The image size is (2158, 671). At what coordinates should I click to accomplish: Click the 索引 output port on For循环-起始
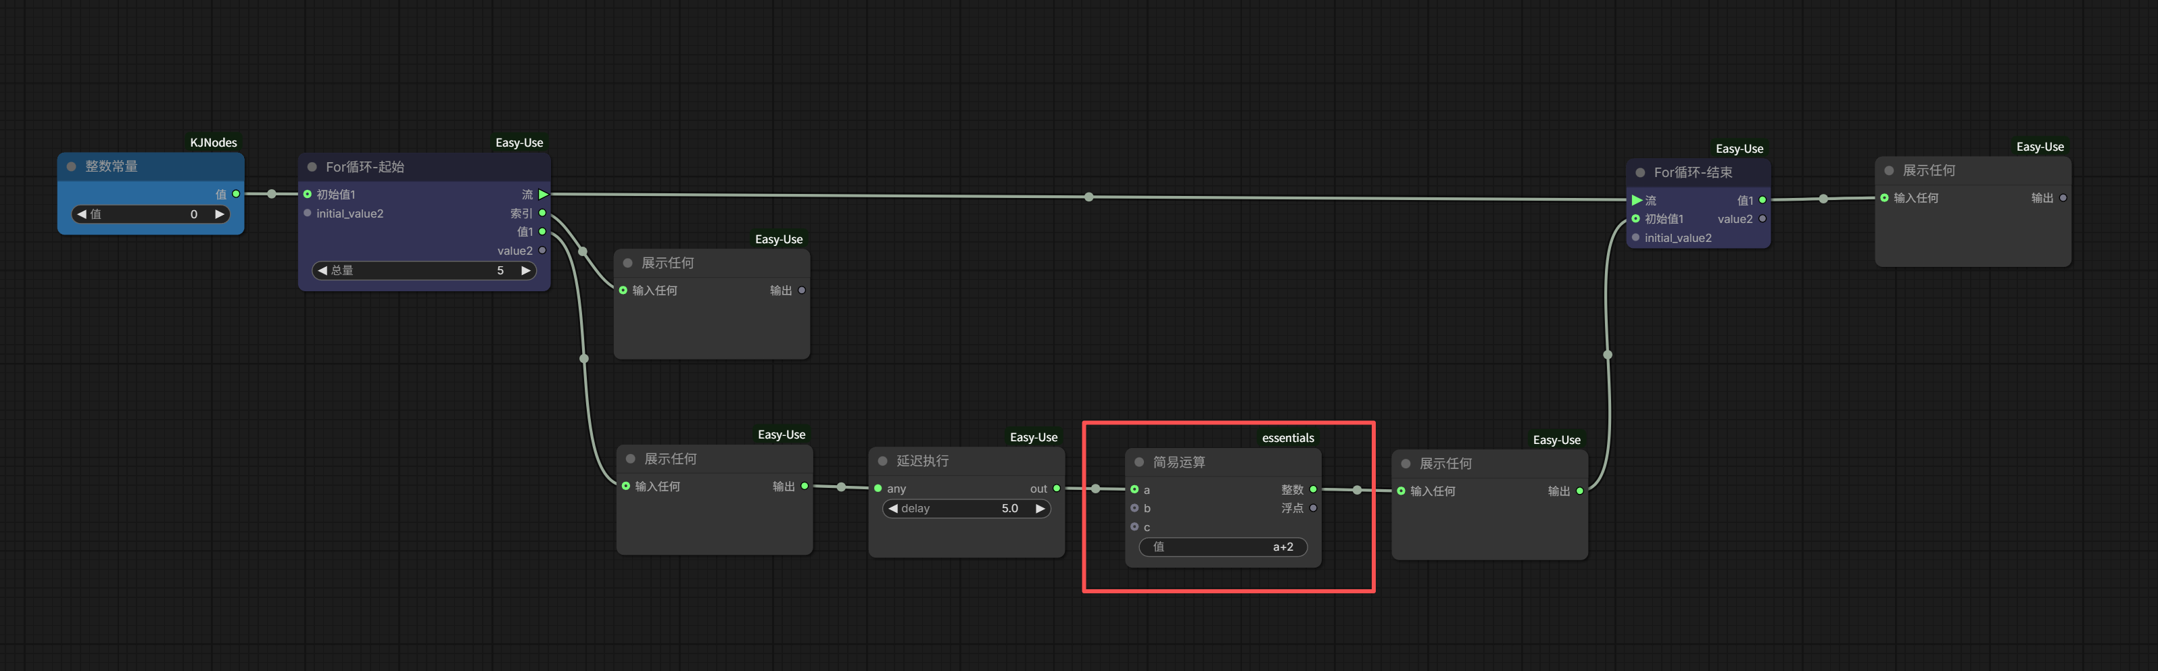click(x=542, y=213)
